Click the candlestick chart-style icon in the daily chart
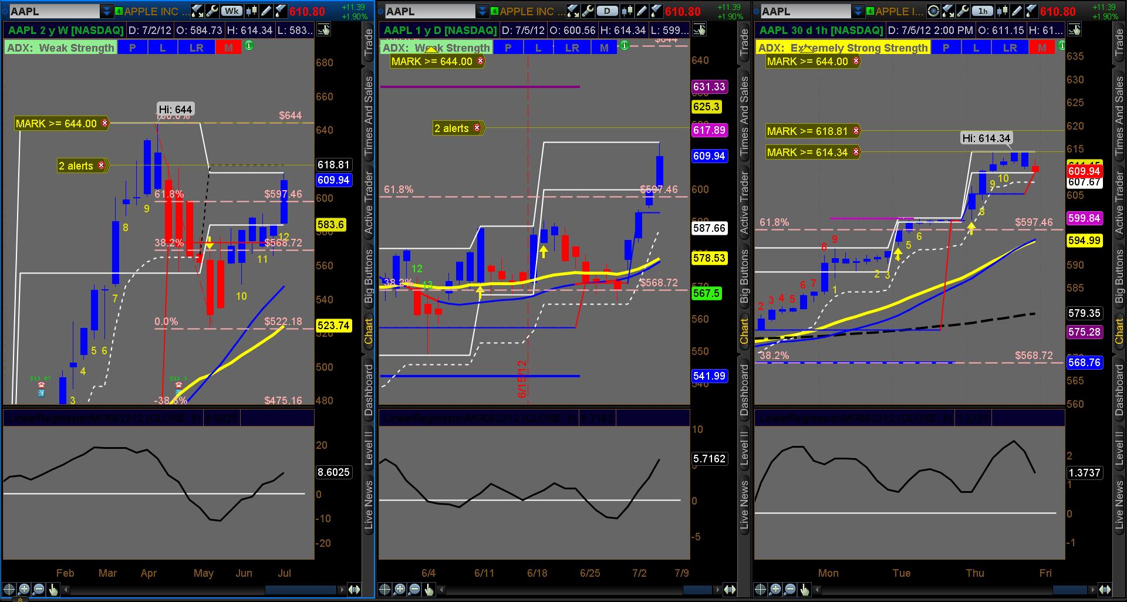The height and width of the screenshot is (602, 1127). (x=628, y=11)
